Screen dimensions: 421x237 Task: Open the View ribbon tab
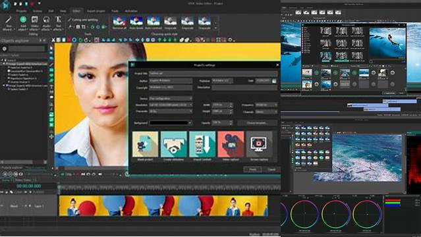point(63,11)
